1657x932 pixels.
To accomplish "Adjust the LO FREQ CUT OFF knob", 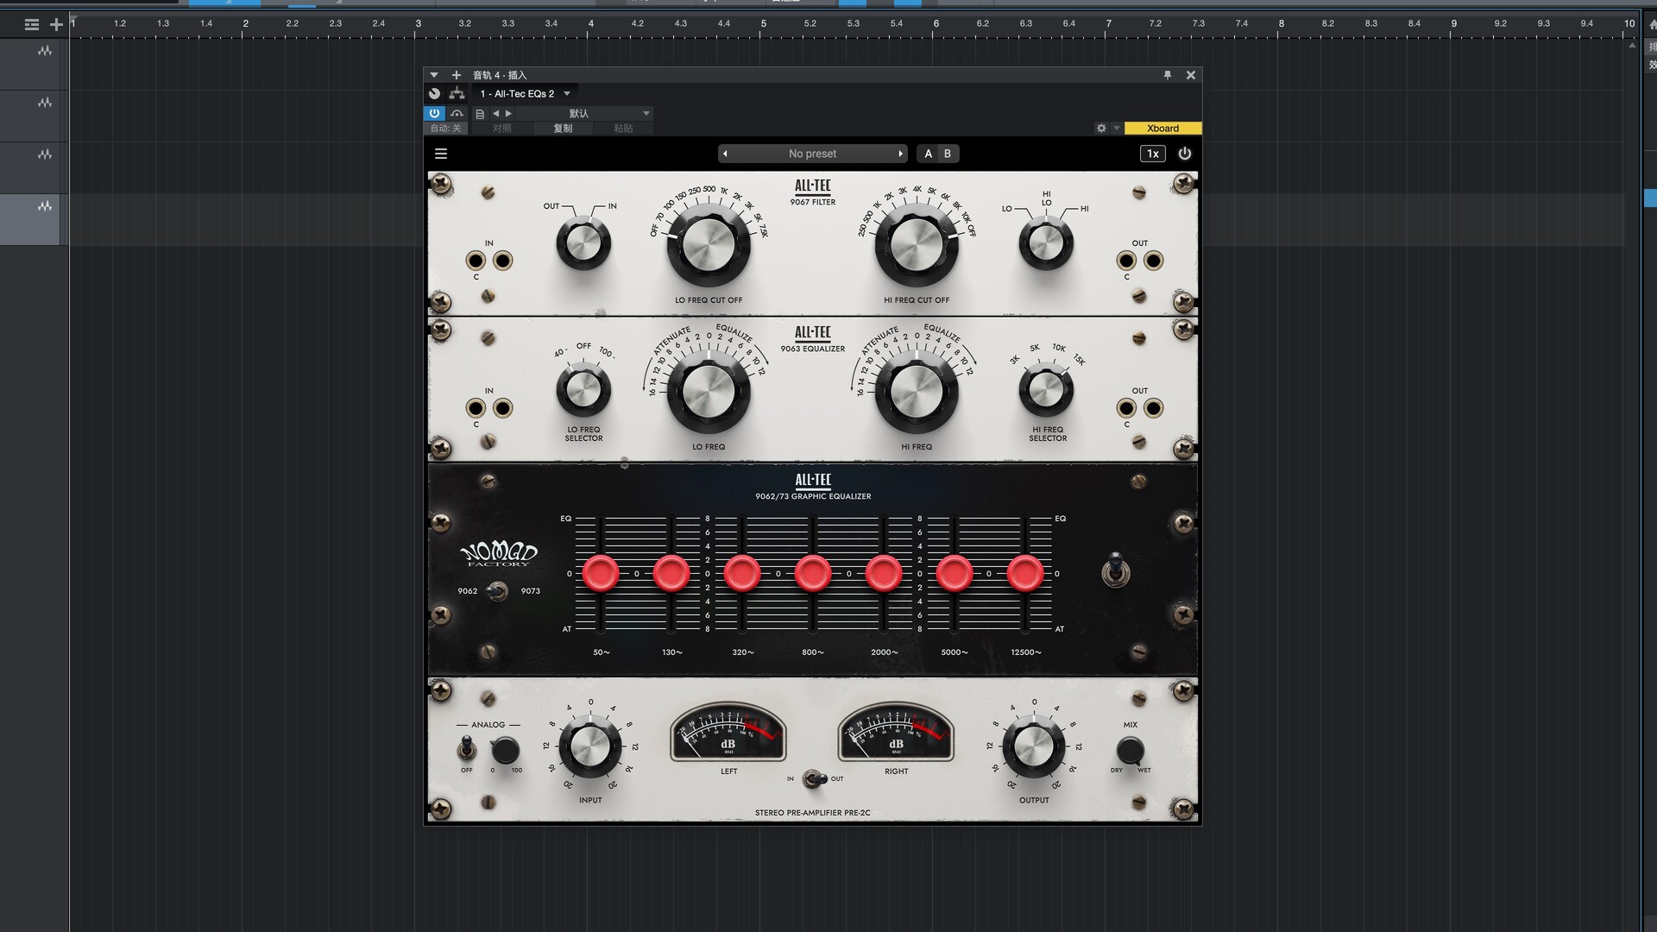I will click(709, 245).
